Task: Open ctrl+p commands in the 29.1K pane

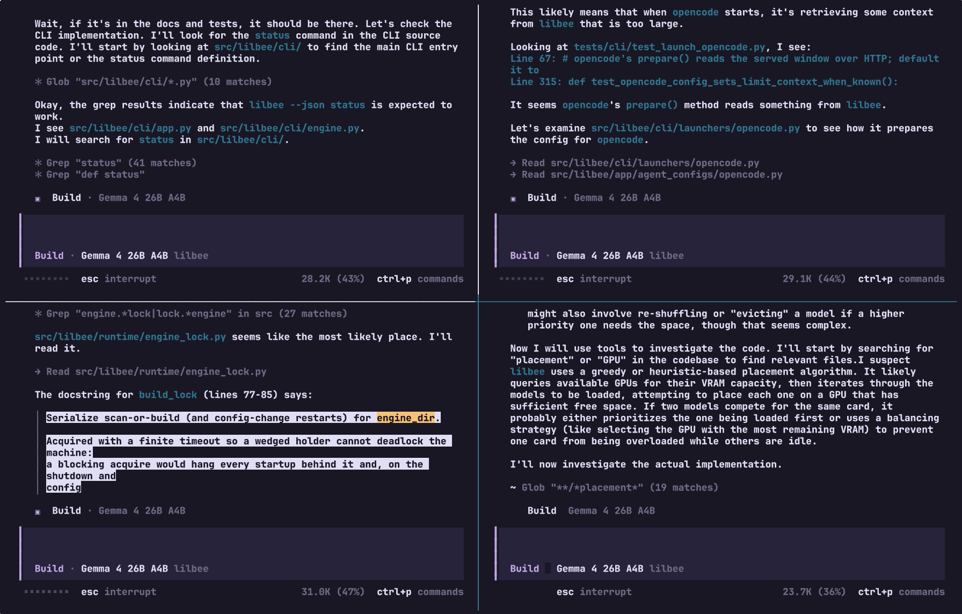Action: pos(901,279)
